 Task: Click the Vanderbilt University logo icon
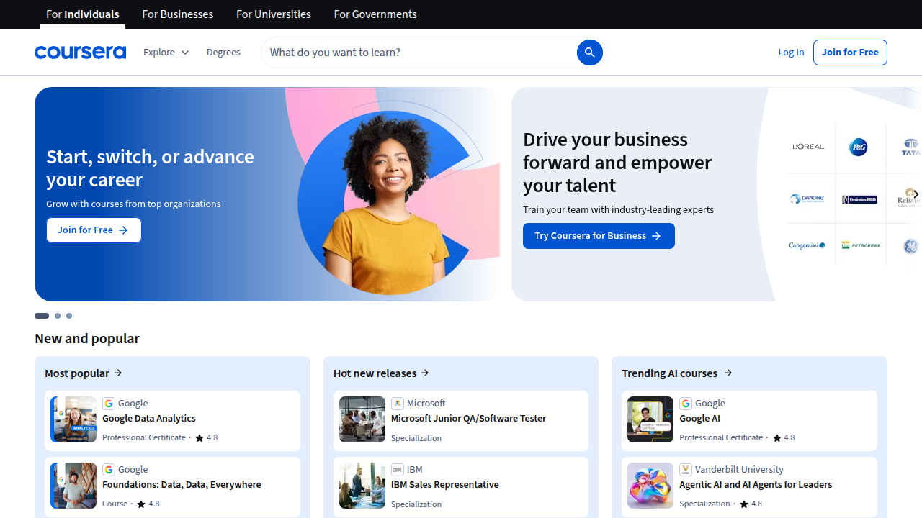tap(686, 470)
